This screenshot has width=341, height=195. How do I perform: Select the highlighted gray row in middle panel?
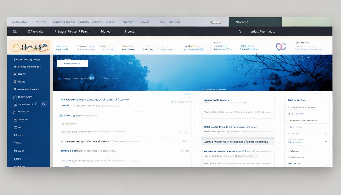pos(238,141)
